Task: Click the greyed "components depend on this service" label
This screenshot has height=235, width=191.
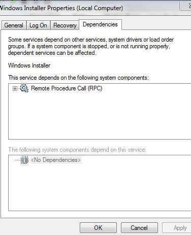Action: click(x=77, y=150)
